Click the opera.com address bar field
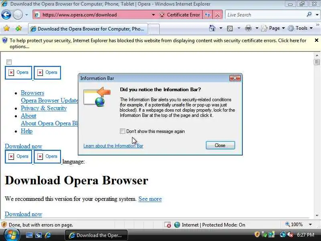This screenshot has height=241, width=321. coord(92,15)
